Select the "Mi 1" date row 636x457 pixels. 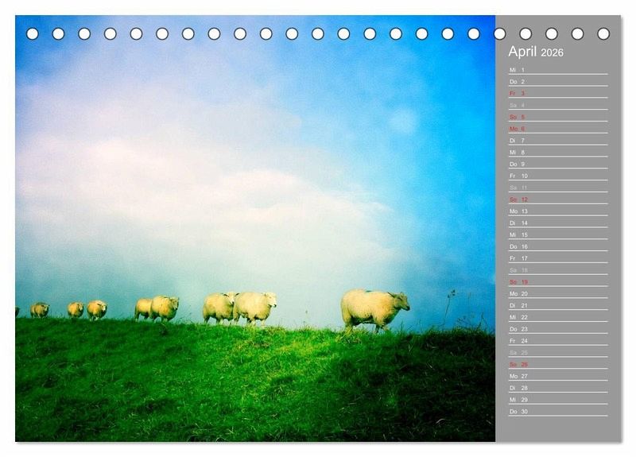(x=557, y=70)
